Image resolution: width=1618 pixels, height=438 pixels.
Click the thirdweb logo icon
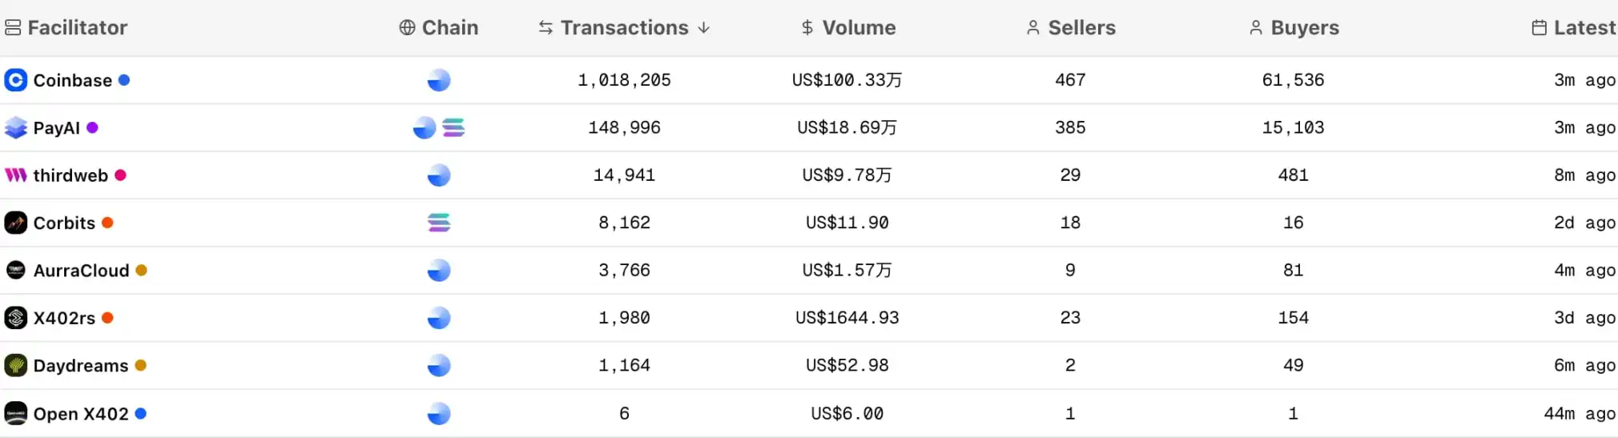point(15,175)
